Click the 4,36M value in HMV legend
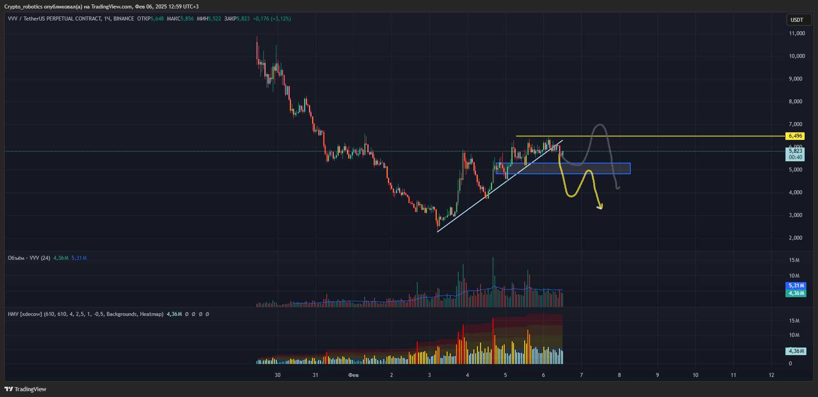The width and height of the screenshot is (818, 397). coord(174,314)
